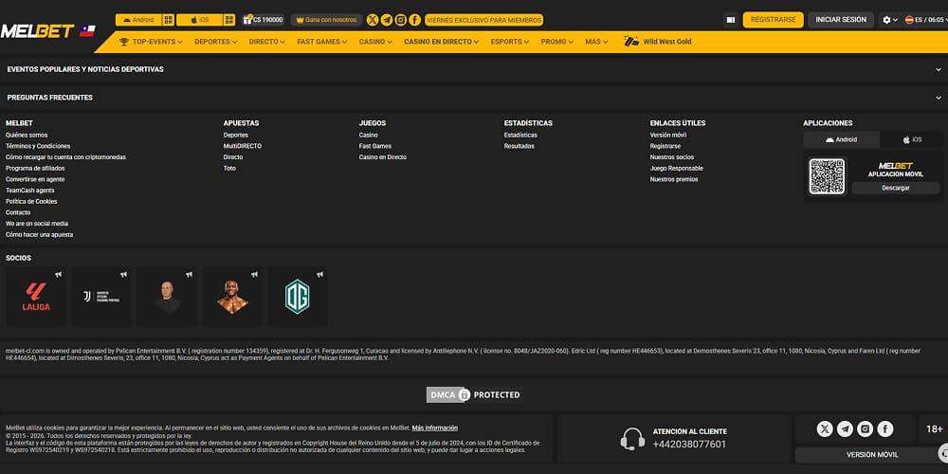Open the Más información cookies link
This screenshot has width=948, height=474.
[x=435, y=428]
